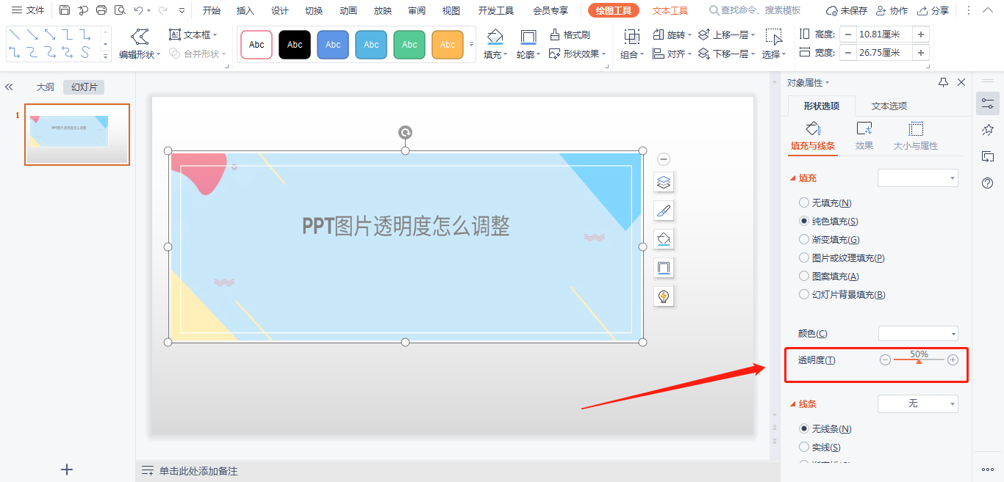Viewport: 1004px width, 482px height.
Task: Click the brush style icon floating near the slide
Action: click(x=663, y=211)
